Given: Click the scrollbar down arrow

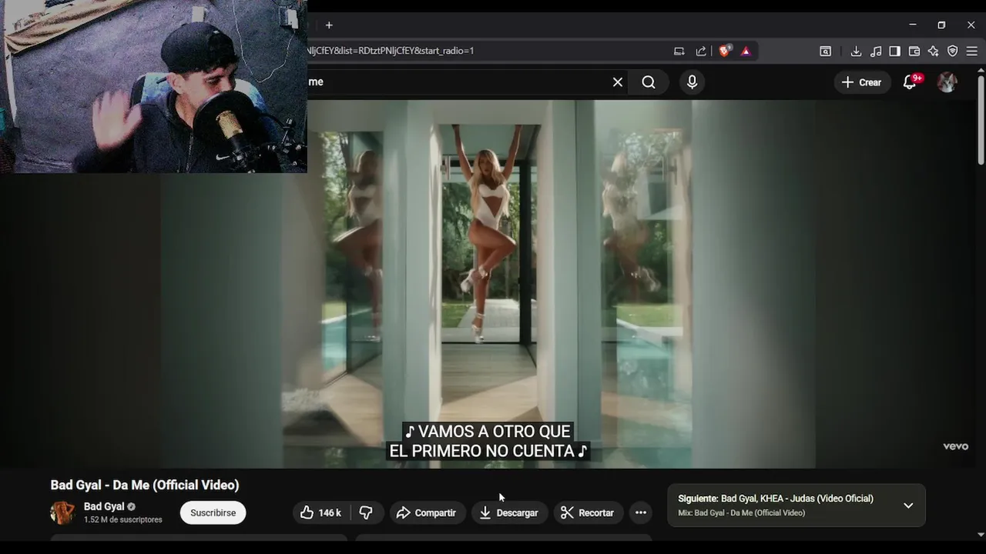Looking at the screenshot, I should click(x=981, y=534).
